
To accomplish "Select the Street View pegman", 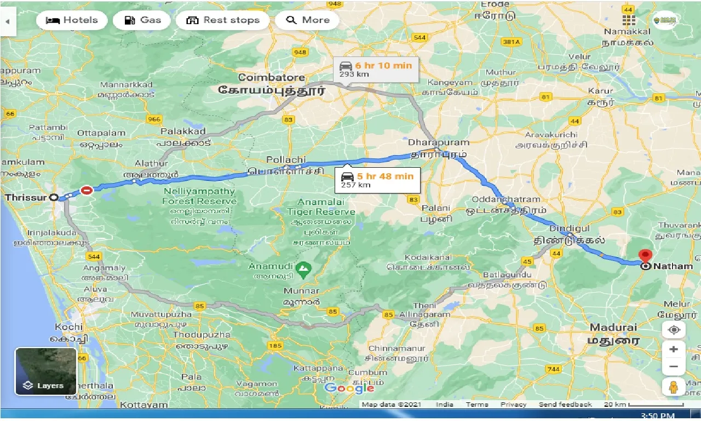I will tap(674, 386).
